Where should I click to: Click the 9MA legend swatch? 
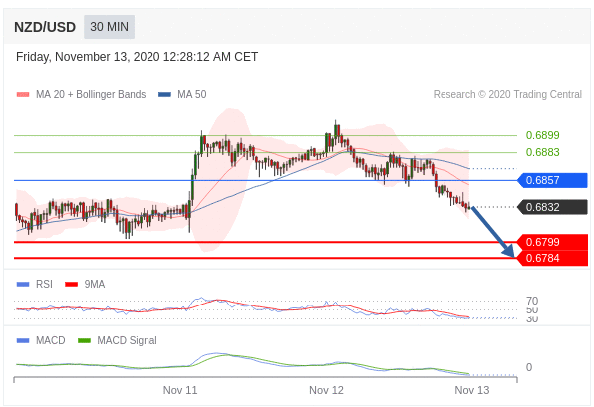71,284
